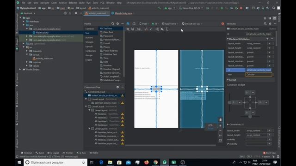Open the Refactor menu
The height and width of the screenshot is (166, 296).
click(73, 3)
